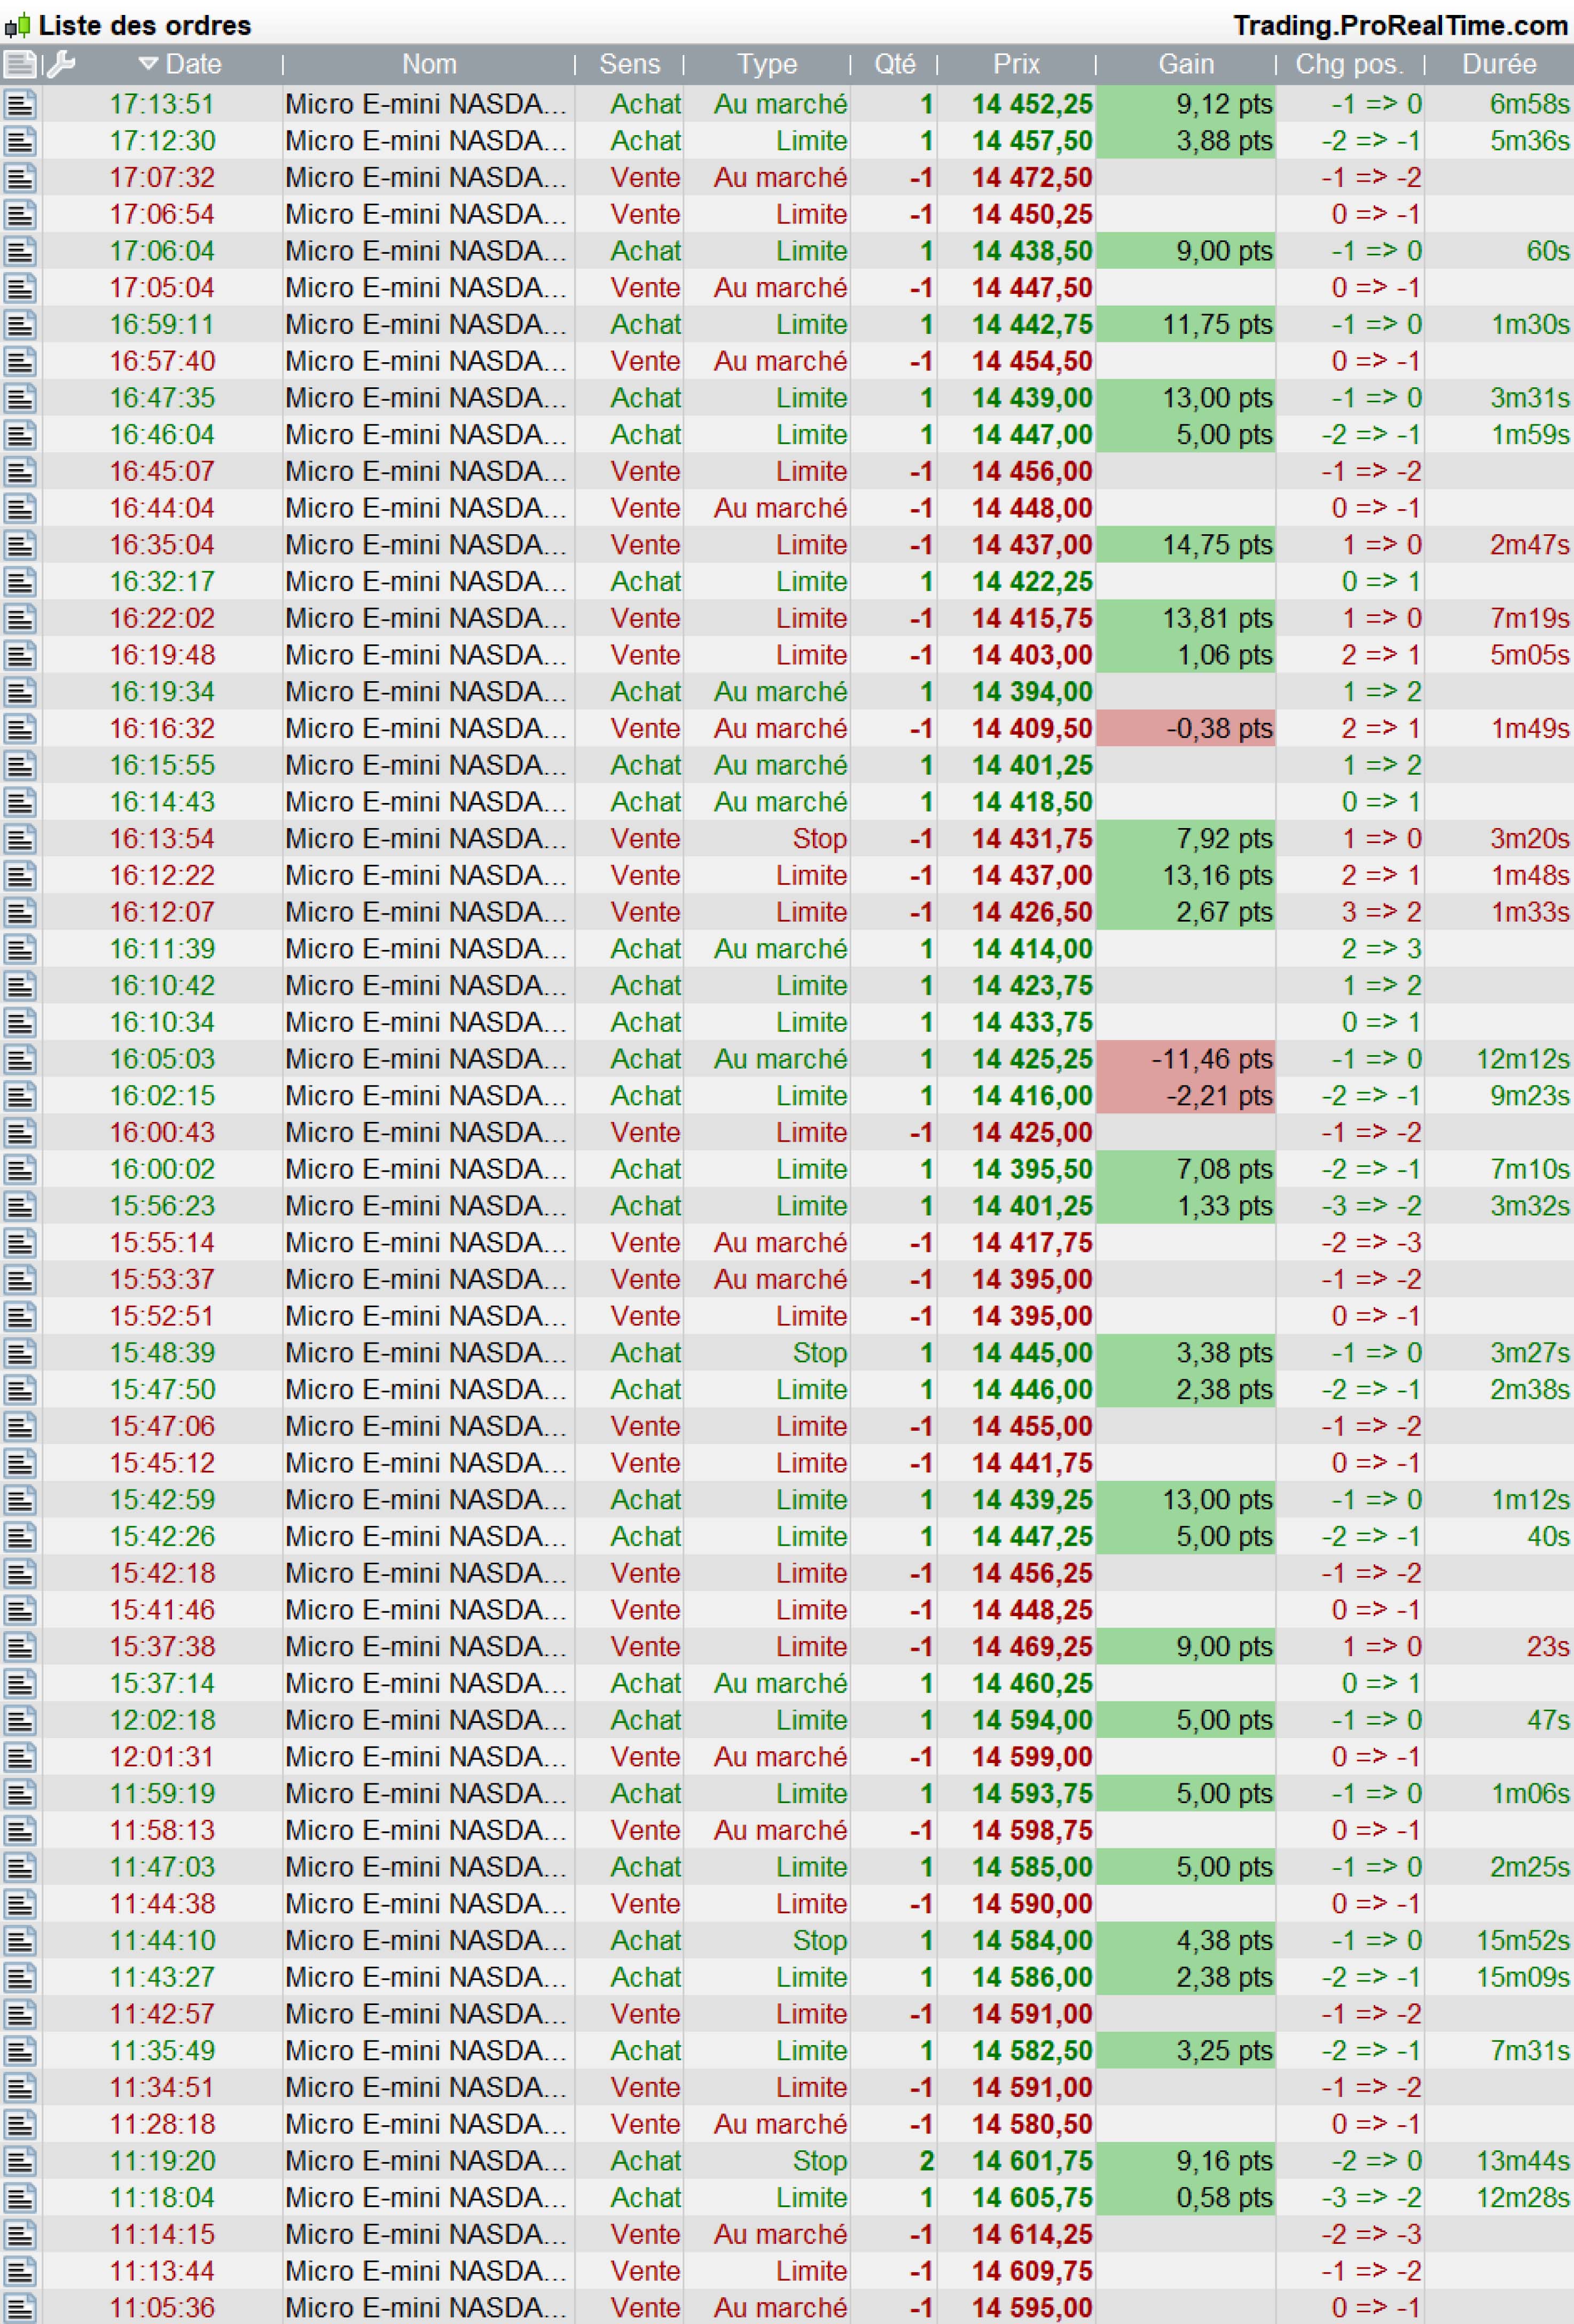Open detail icon for the 11:19:20 order
The width and height of the screenshot is (1574, 2324).
(x=20, y=2161)
